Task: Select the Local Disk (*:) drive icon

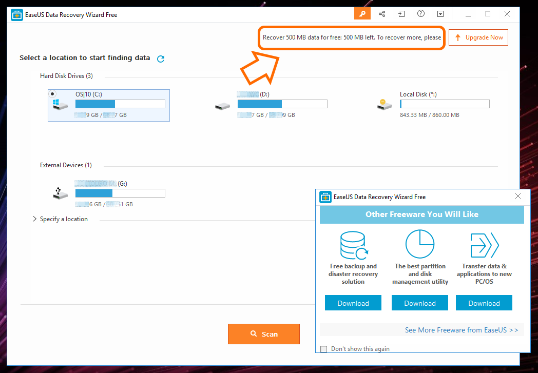Action: (385, 105)
